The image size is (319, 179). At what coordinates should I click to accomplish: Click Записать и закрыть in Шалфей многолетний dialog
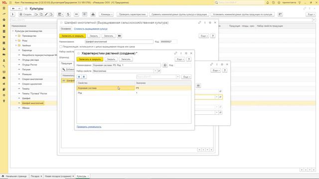pos(73,36)
